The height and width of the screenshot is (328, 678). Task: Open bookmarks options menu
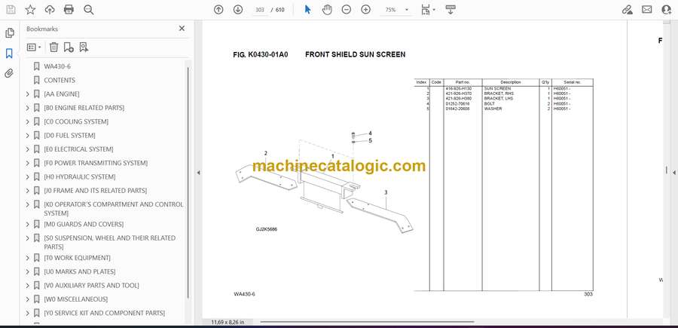(x=34, y=48)
